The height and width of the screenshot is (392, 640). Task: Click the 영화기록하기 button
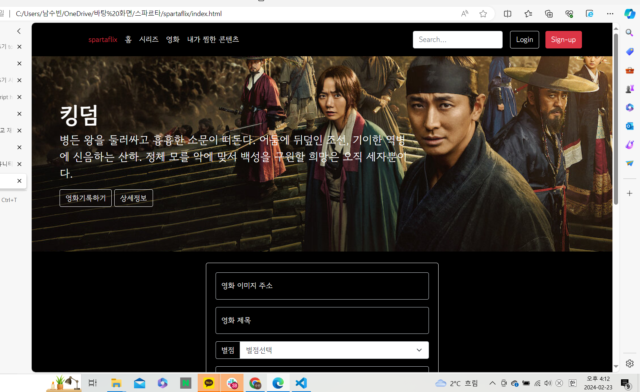tap(86, 198)
